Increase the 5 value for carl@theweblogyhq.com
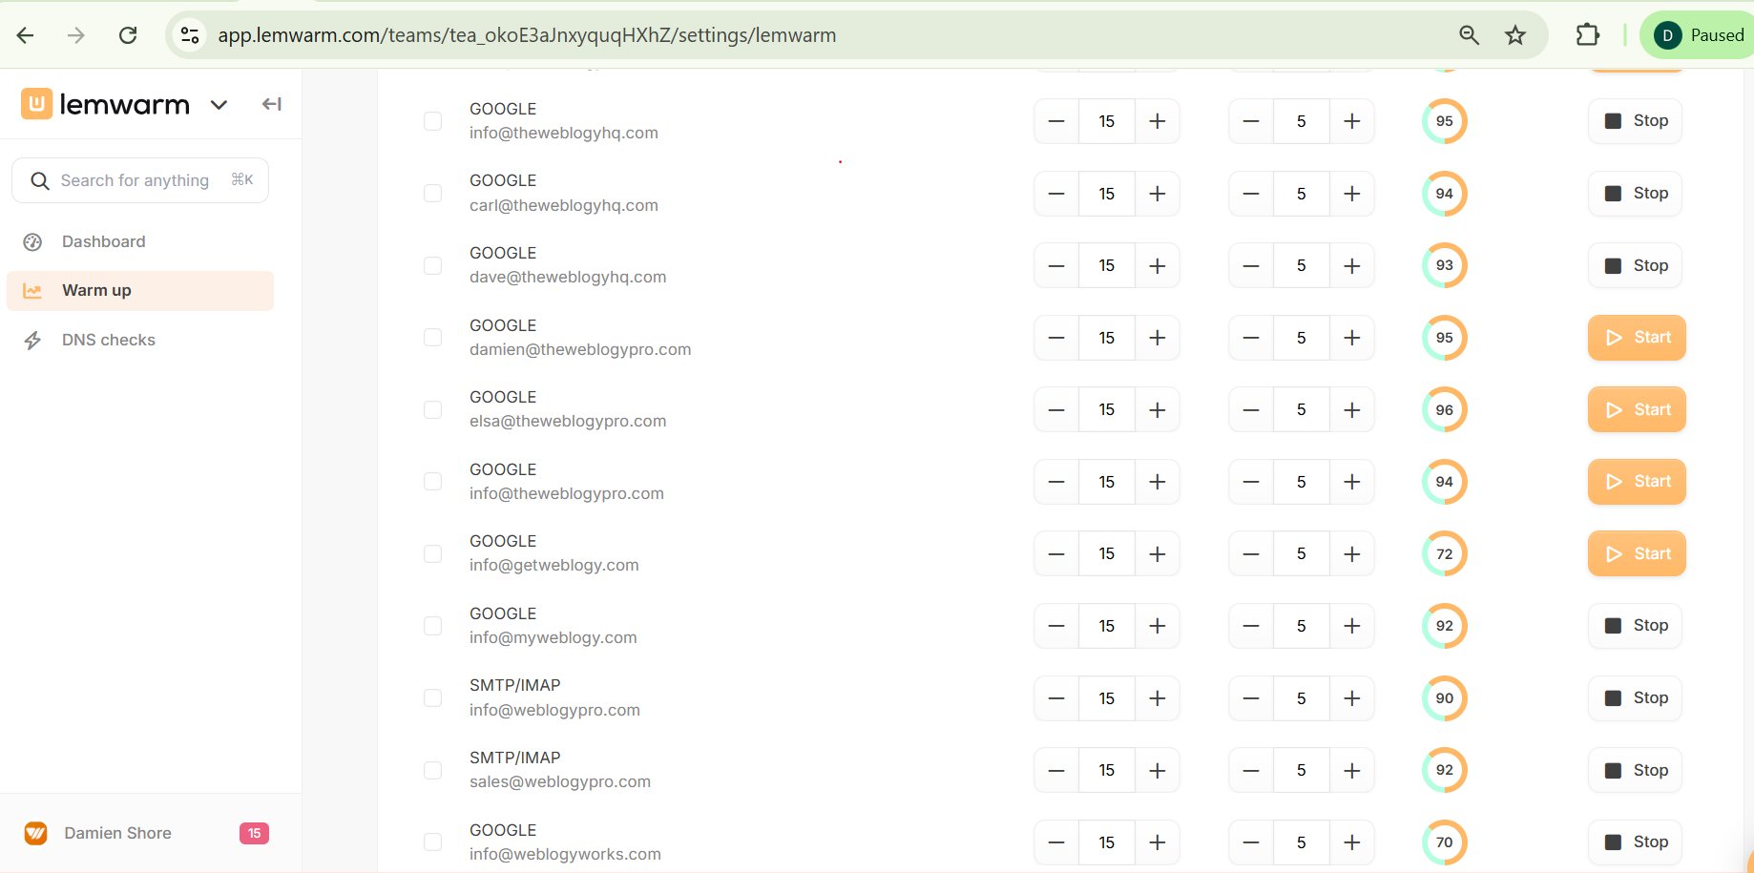1754x873 pixels. tap(1352, 194)
